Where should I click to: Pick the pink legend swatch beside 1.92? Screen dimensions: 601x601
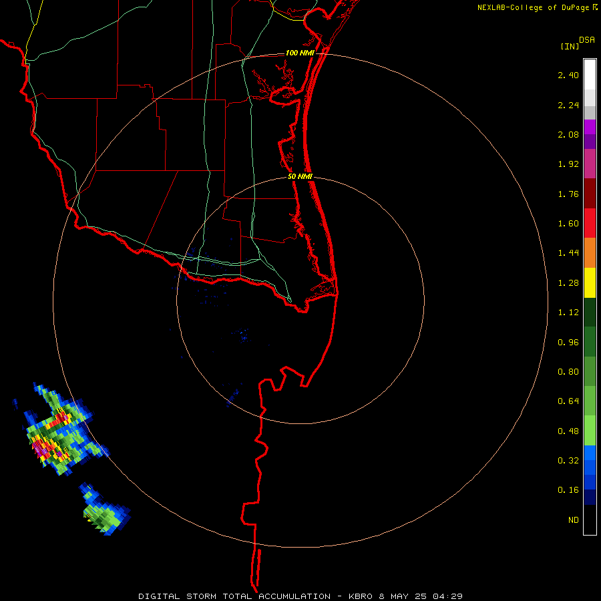click(x=590, y=164)
